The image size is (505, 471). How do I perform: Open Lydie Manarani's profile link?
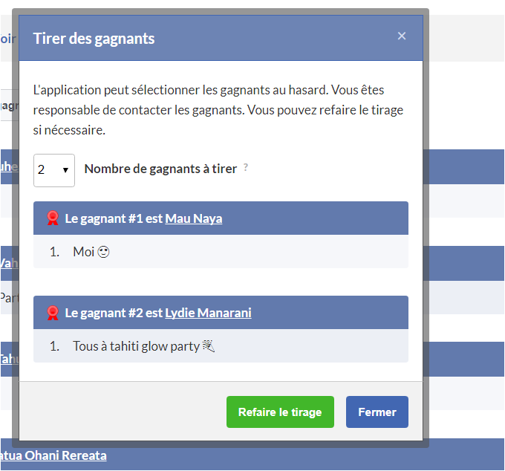point(208,313)
